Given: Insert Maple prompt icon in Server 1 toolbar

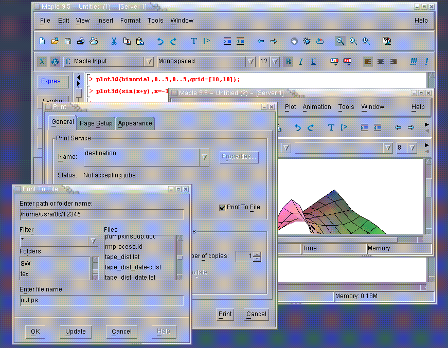Looking at the screenshot, I should pos(206,41).
